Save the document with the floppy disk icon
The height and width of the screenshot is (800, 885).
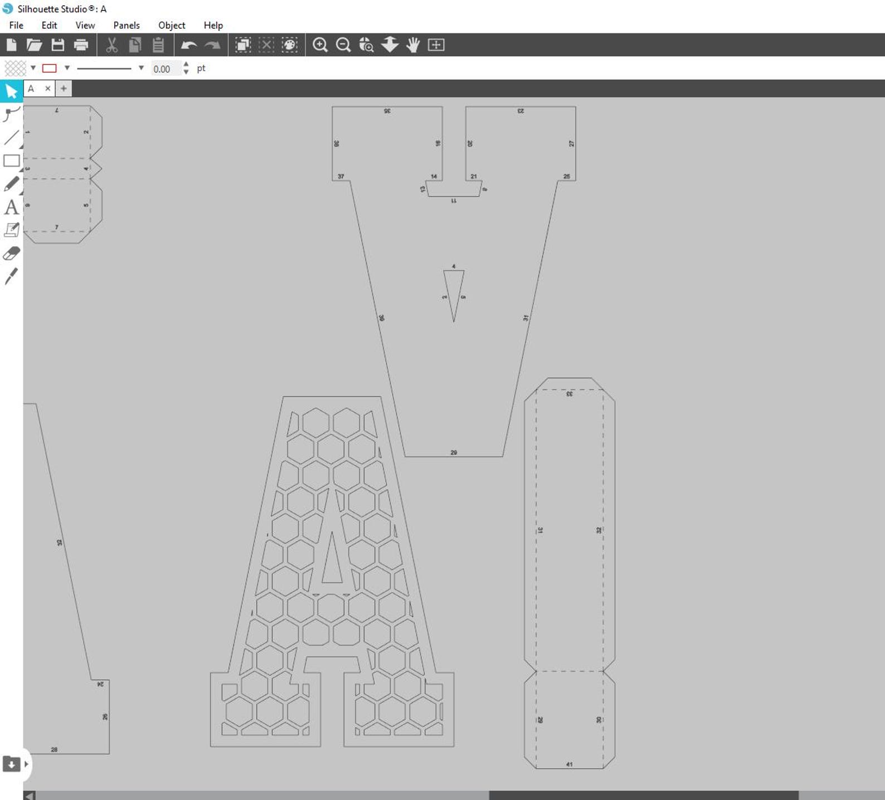point(58,45)
